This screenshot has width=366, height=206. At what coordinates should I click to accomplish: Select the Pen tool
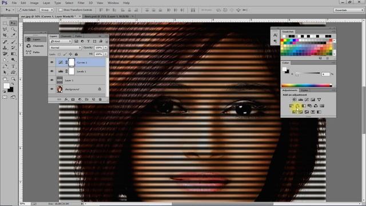click(x=5, y=66)
